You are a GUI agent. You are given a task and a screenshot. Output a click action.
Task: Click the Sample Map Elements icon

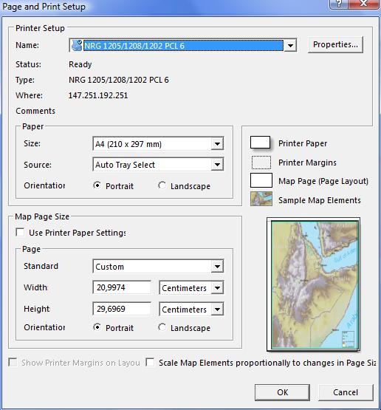(x=261, y=199)
